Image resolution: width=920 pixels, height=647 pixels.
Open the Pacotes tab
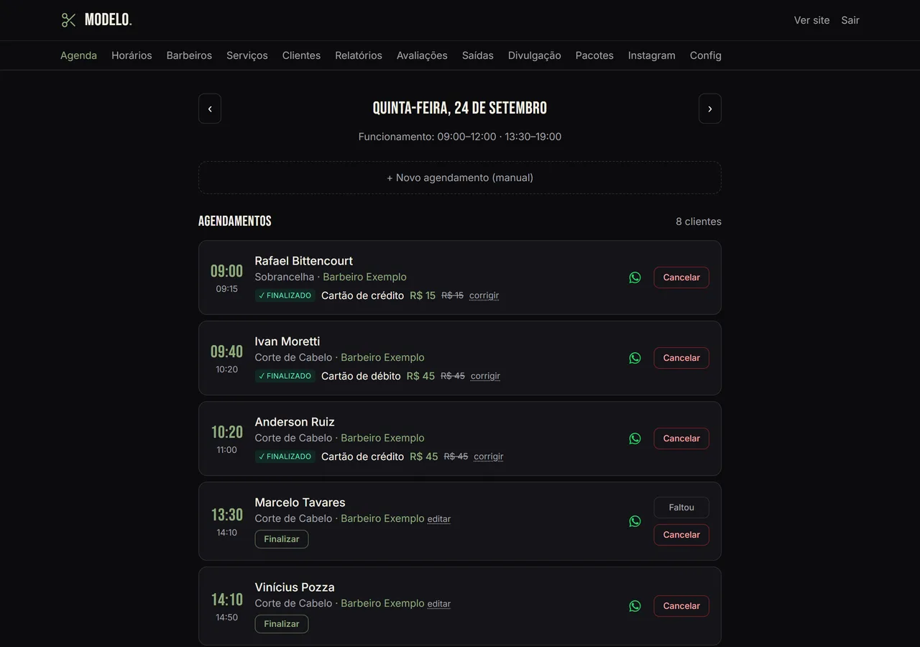pos(594,55)
